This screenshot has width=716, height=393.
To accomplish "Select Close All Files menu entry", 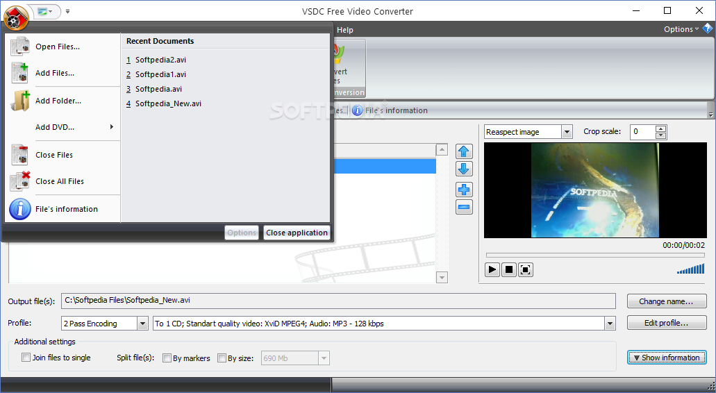I will pos(64,182).
